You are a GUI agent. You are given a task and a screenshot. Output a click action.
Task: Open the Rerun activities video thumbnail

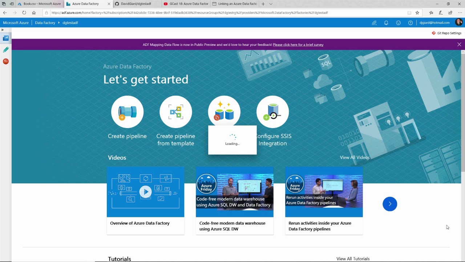click(x=324, y=192)
